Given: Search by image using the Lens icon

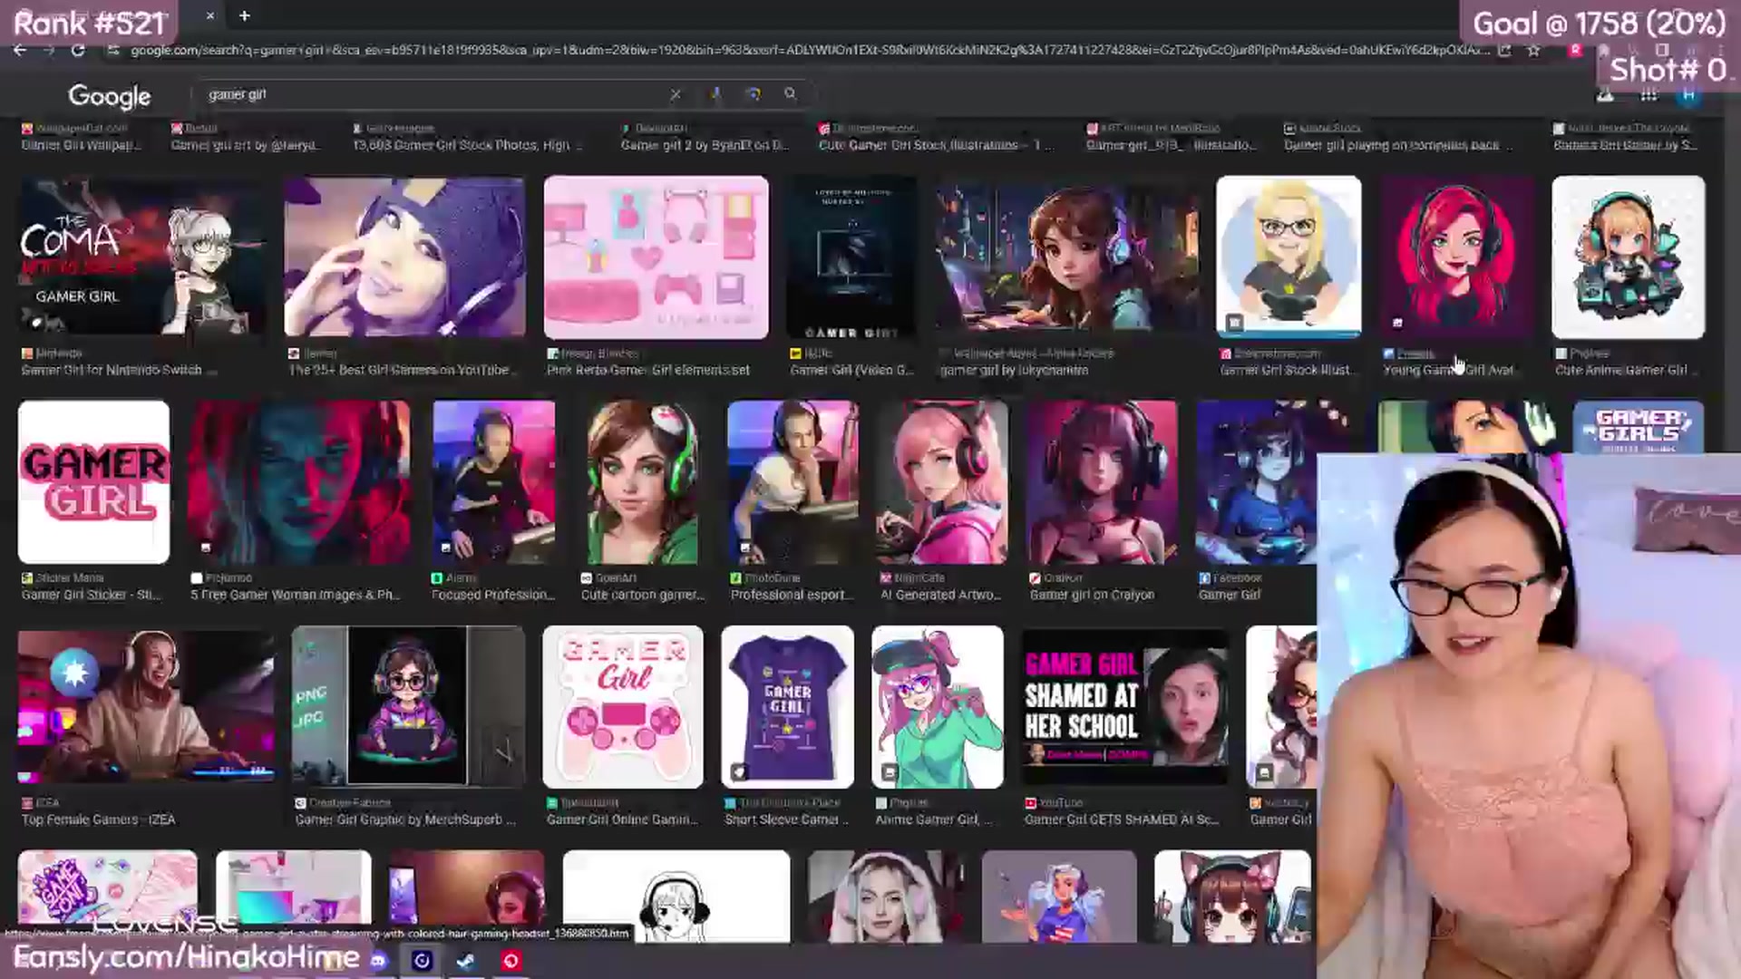Looking at the screenshot, I should click(x=753, y=94).
